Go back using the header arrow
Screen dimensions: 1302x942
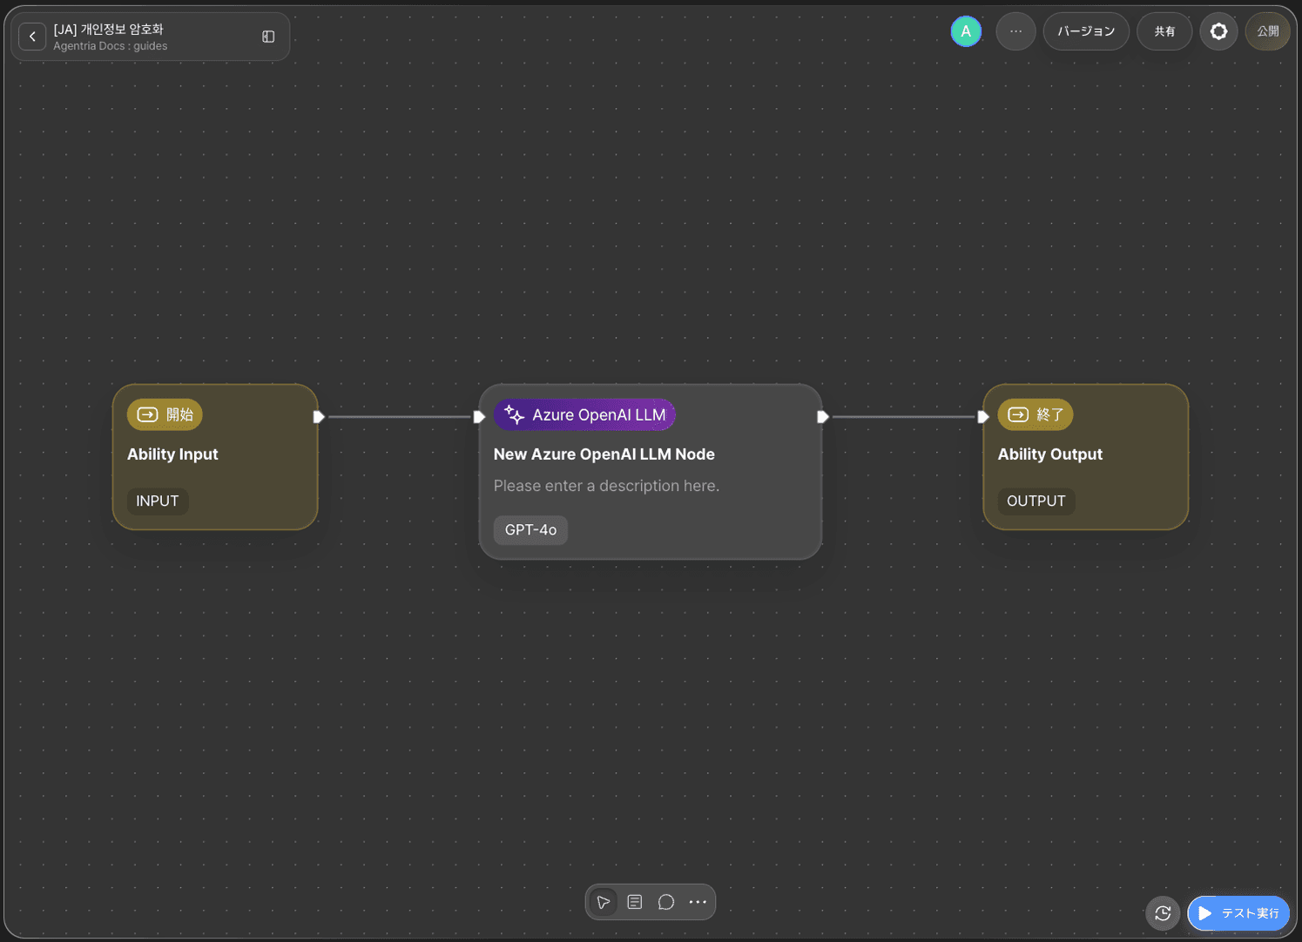coord(32,37)
